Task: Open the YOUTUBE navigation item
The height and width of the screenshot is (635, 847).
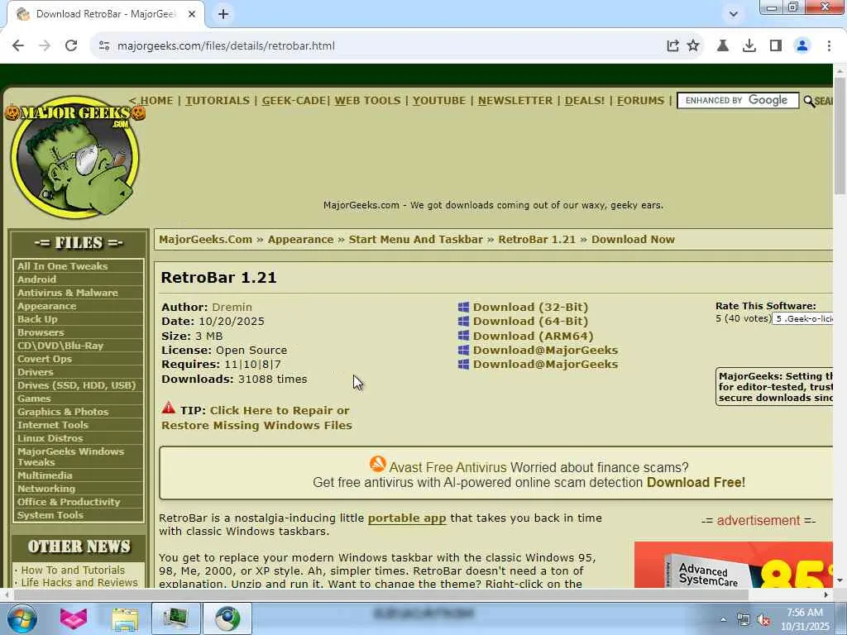Action: pos(439,101)
